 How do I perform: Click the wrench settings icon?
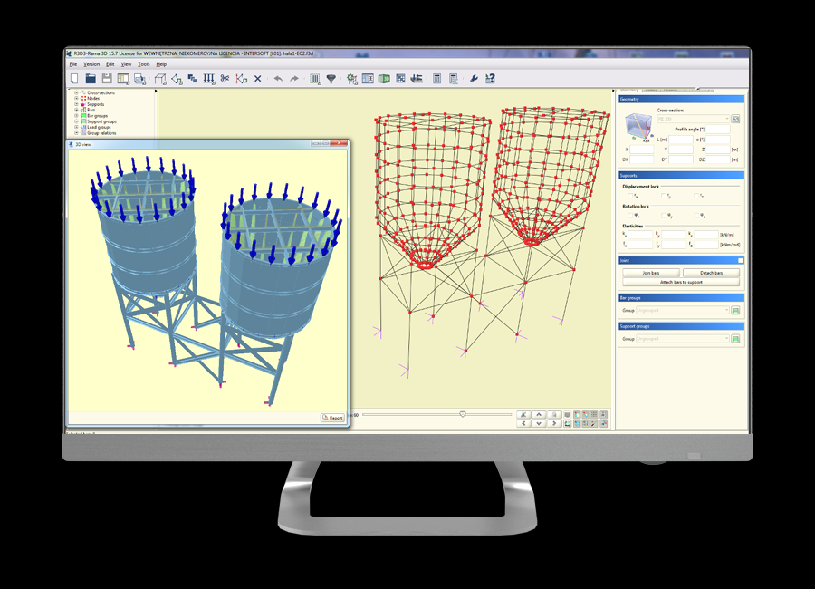pyautogui.click(x=473, y=79)
